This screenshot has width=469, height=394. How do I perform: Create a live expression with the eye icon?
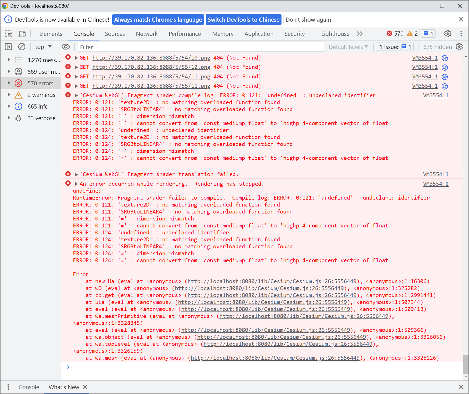click(x=66, y=47)
